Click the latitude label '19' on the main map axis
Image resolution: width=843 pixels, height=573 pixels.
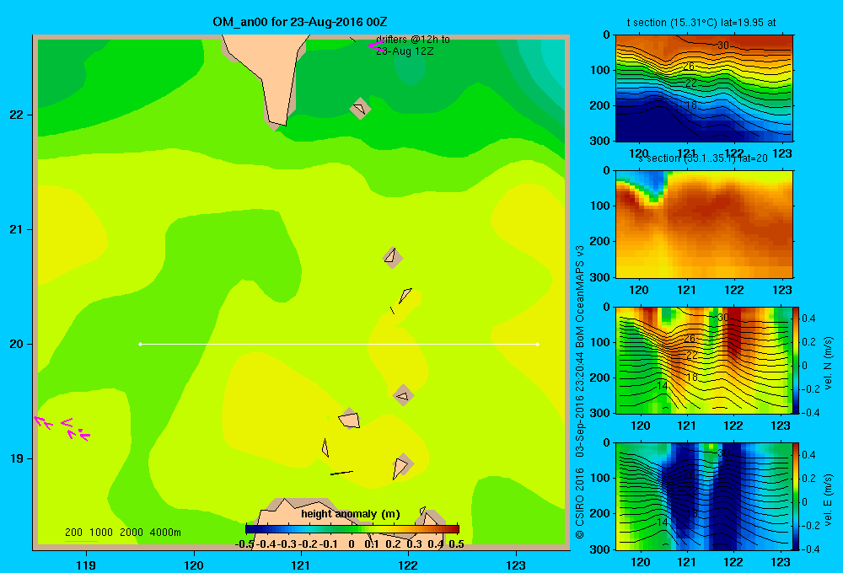(17, 458)
